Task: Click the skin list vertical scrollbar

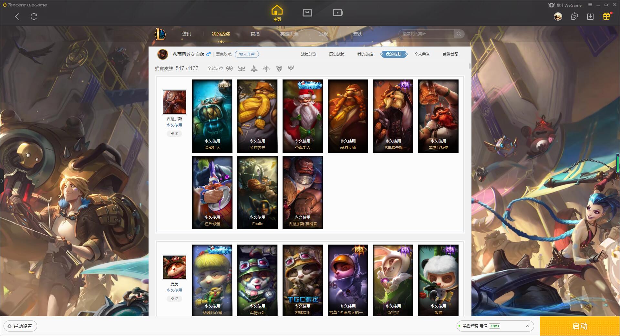Action: 470,66
